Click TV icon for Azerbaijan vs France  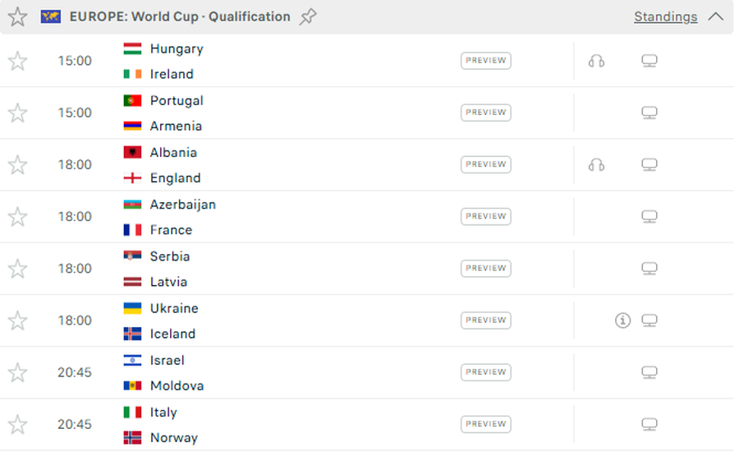click(x=649, y=216)
